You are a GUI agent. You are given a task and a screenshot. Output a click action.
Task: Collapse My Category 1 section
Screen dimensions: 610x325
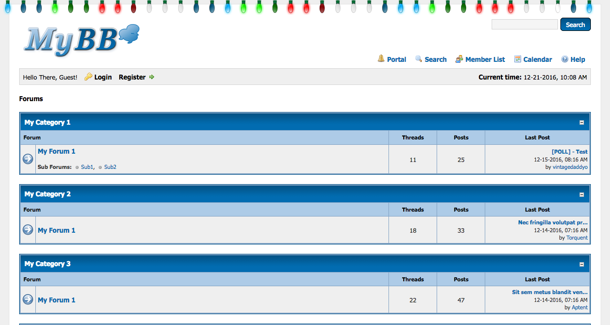(x=582, y=123)
